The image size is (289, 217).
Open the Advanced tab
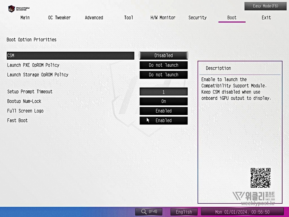[x=94, y=17]
